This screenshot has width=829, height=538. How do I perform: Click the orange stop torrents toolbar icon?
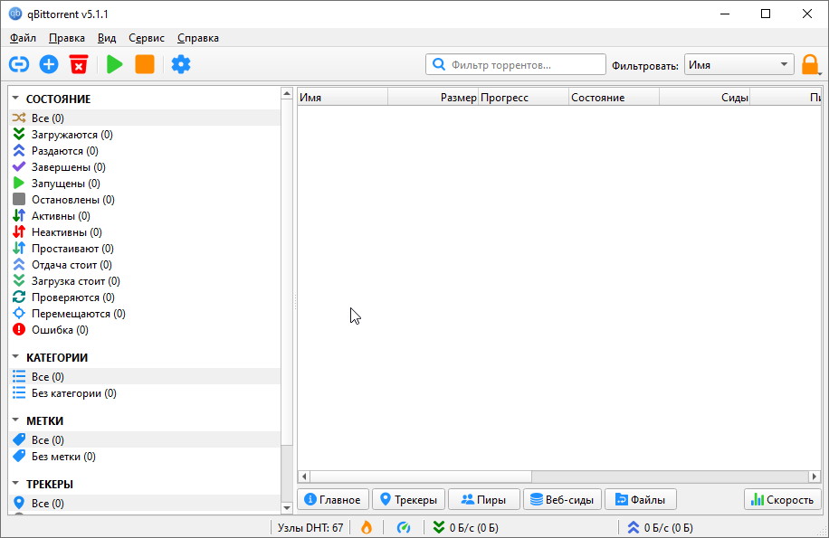(x=144, y=64)
